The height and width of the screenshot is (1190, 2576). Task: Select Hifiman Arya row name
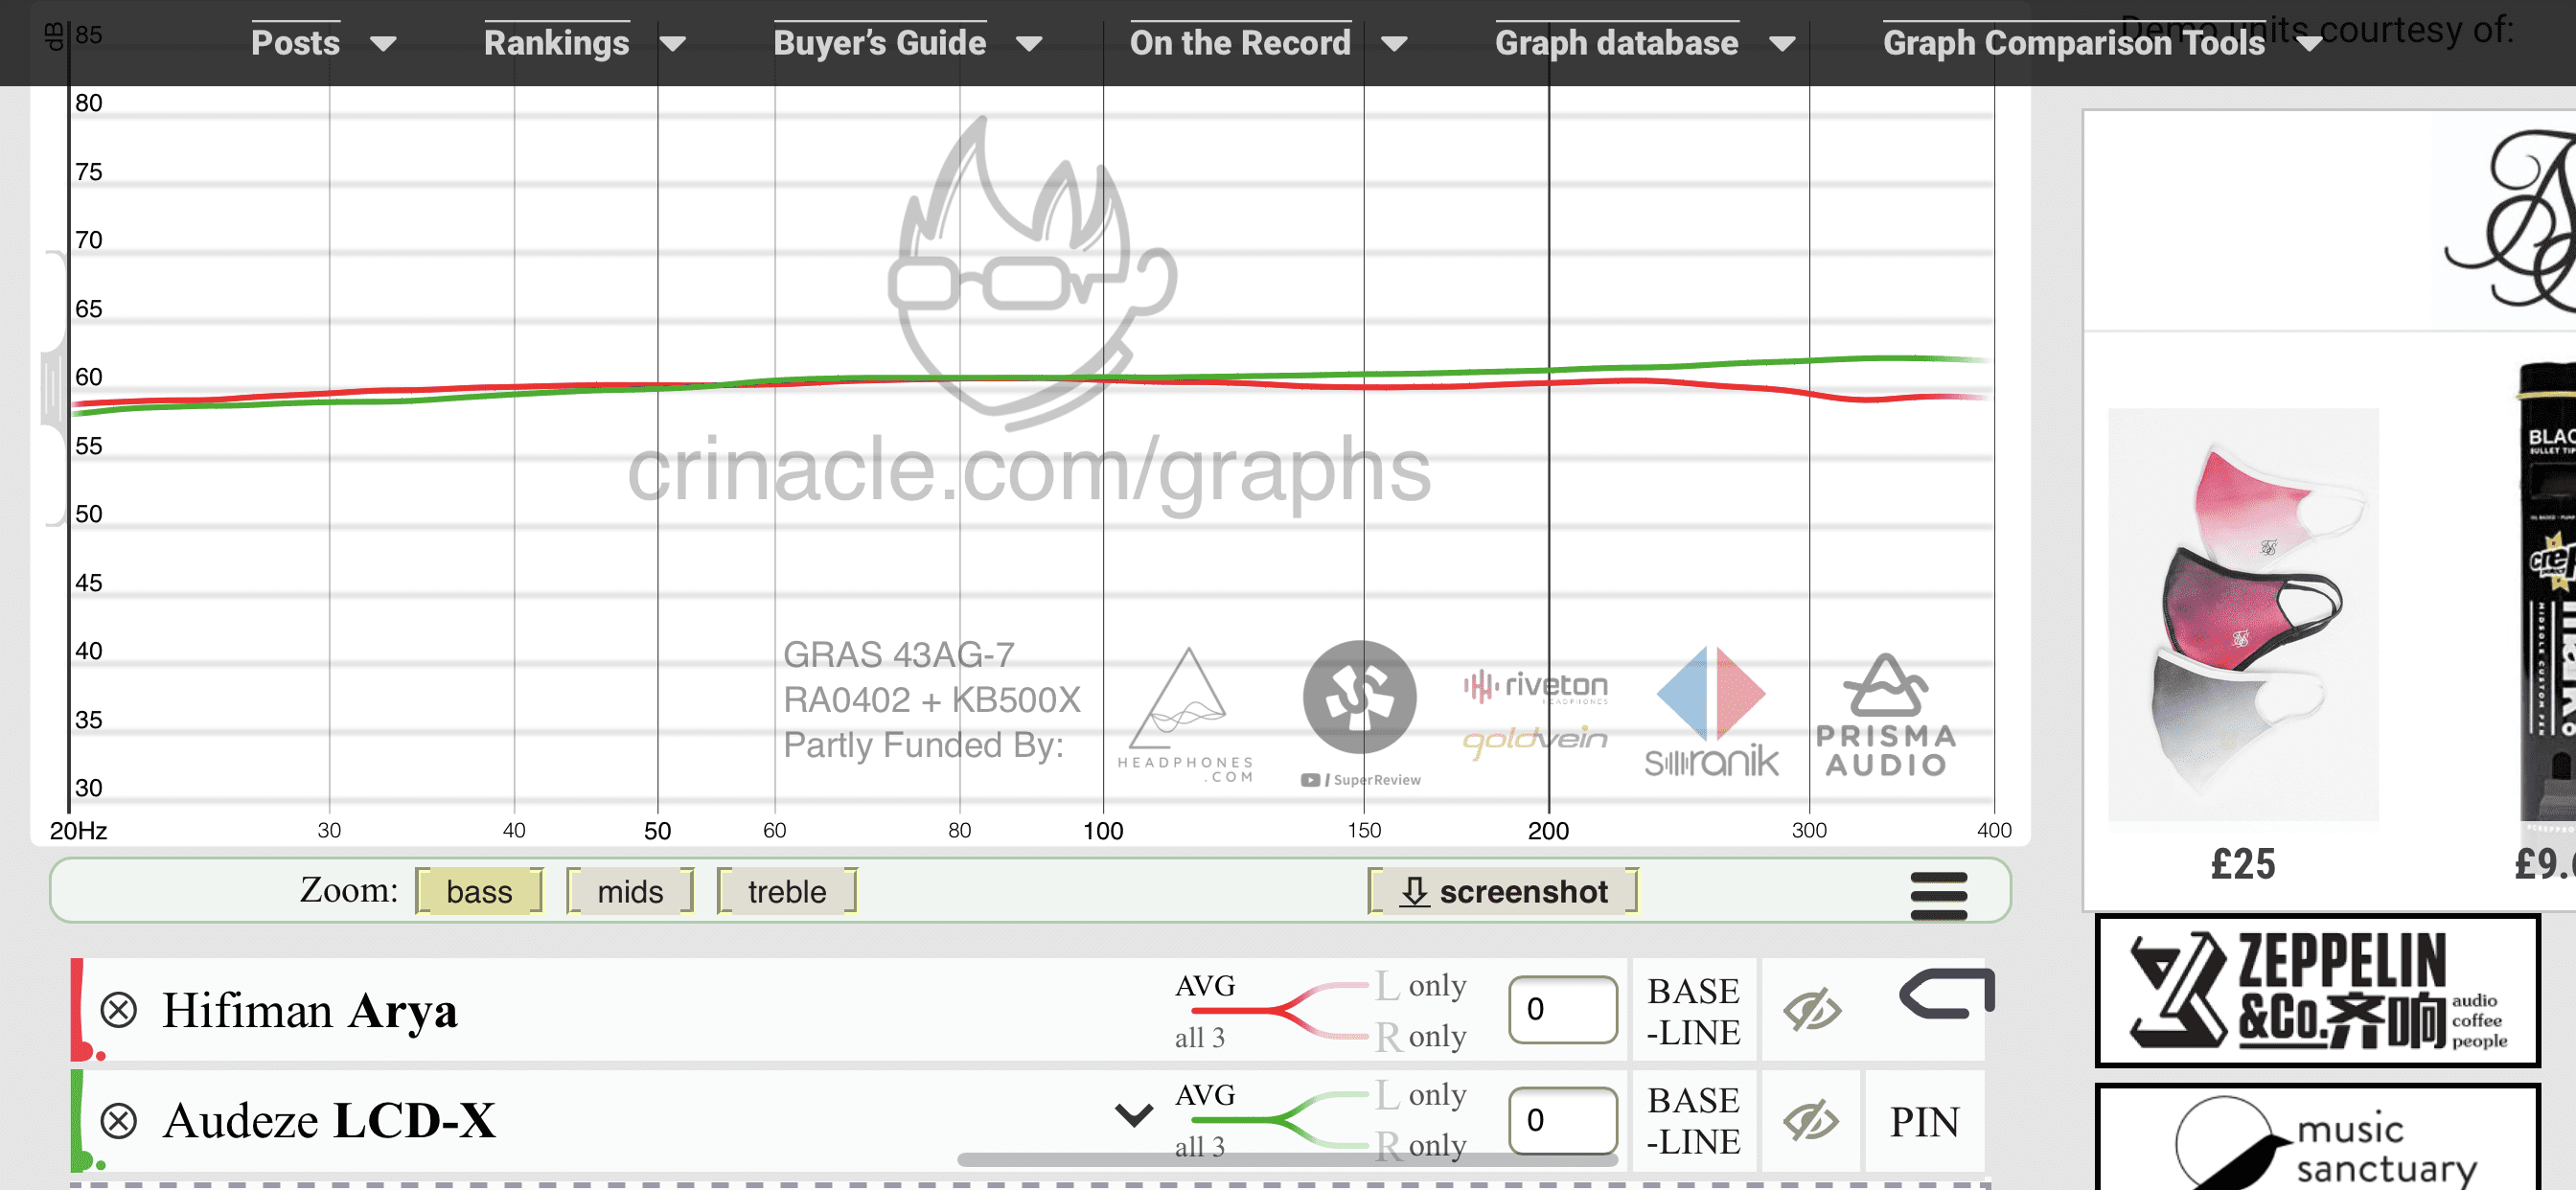tap(310, 1010)
